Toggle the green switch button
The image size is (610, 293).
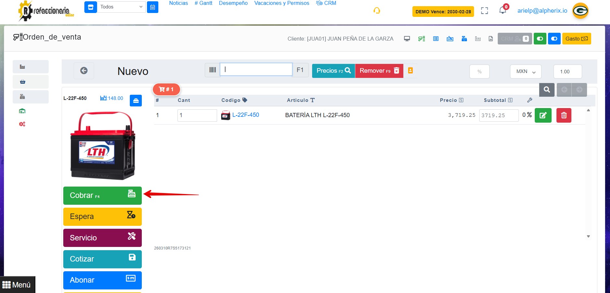pos(540,39)
